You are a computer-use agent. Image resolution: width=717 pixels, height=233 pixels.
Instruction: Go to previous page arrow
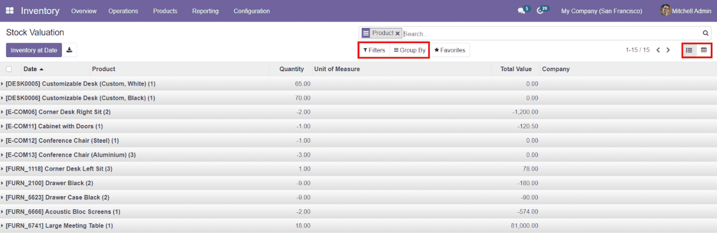[x=658, y=50]
